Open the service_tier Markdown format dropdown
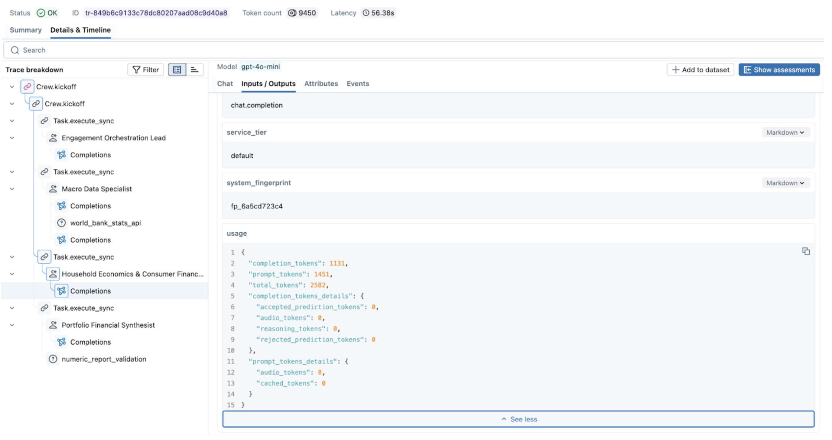832x440 pixels. coord(786,132)
